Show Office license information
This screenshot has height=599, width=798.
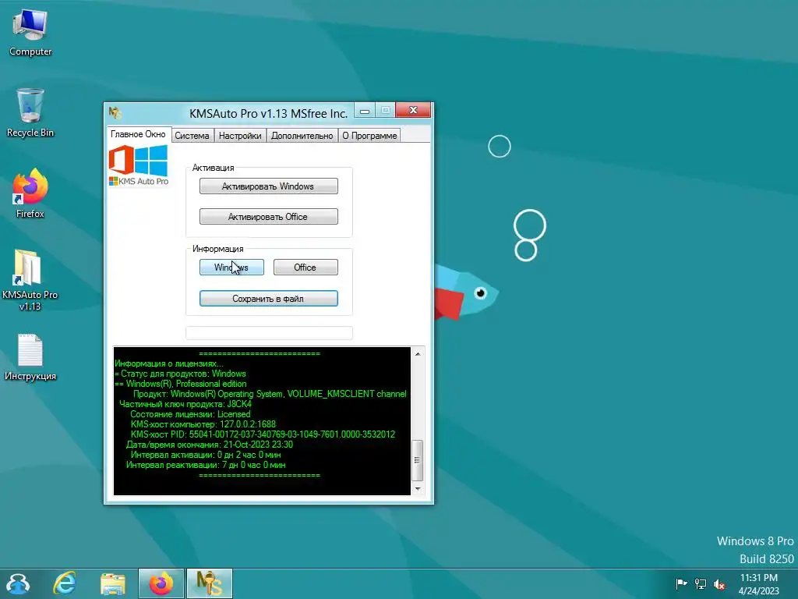pos(305,268)
